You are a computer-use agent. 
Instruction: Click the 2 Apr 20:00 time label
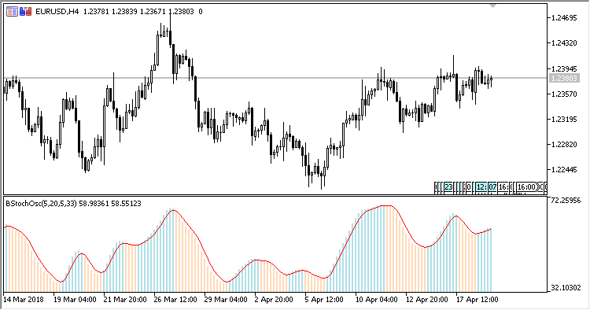click(x=274, y=300)
